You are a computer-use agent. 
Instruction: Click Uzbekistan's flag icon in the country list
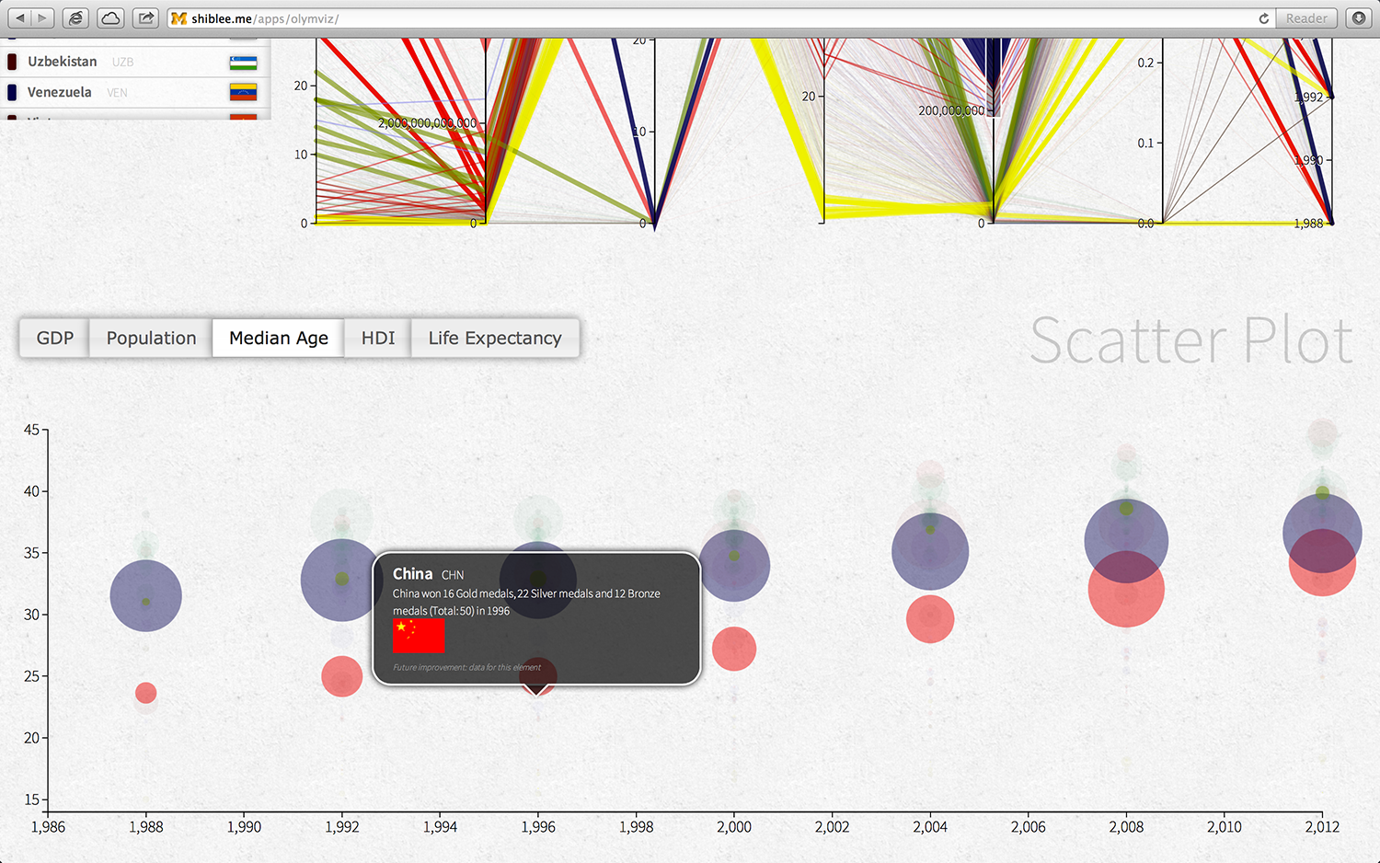click(x=242, y=62)
